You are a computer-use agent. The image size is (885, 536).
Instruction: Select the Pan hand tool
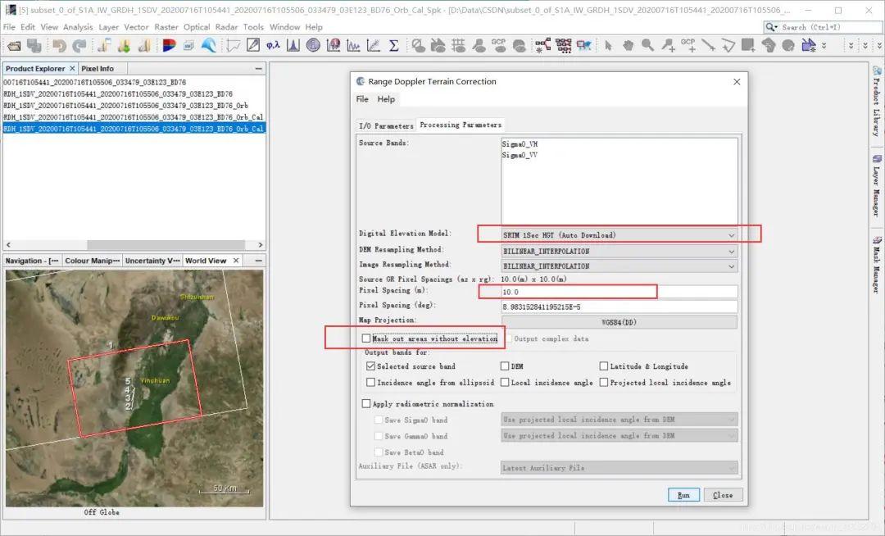click(628, 45)
